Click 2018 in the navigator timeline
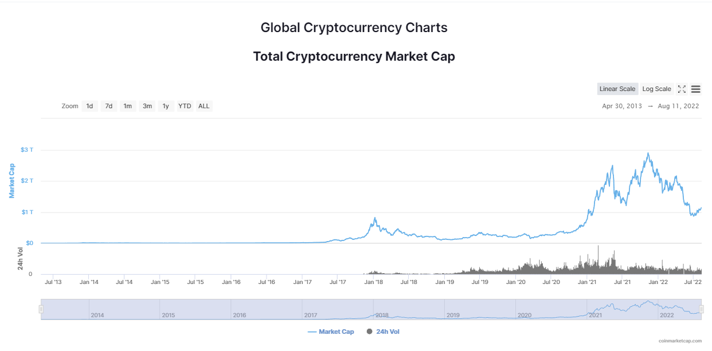Viewport: 712px width, 351px height. (382, 315)
